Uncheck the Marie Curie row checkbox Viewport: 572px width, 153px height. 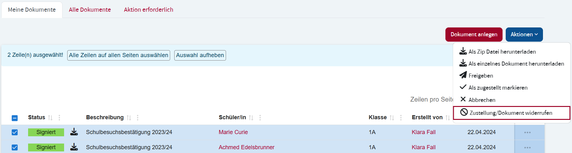[x=15, y=132]
